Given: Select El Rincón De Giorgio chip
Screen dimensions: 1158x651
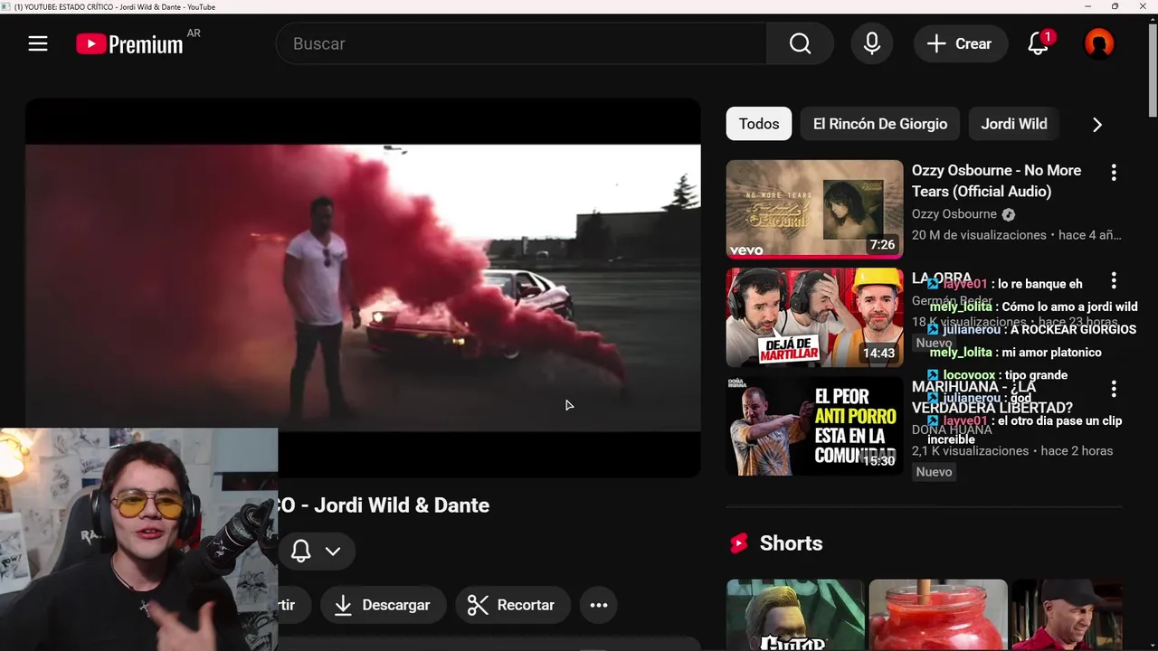Looking at the screenshot, I should (x=880, y=124).
